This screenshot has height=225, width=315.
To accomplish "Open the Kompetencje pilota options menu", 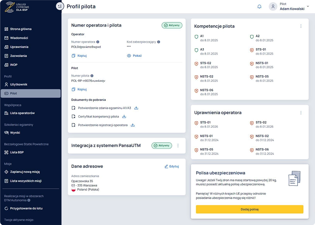I will 301,26.
